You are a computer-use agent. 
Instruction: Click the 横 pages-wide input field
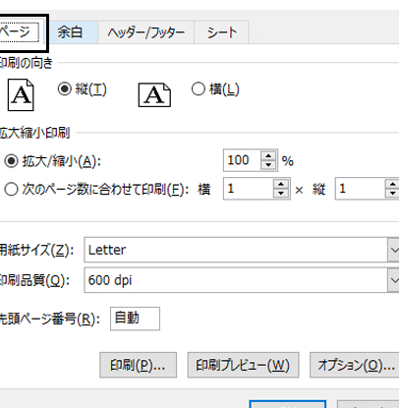click(x=248, y=189)
